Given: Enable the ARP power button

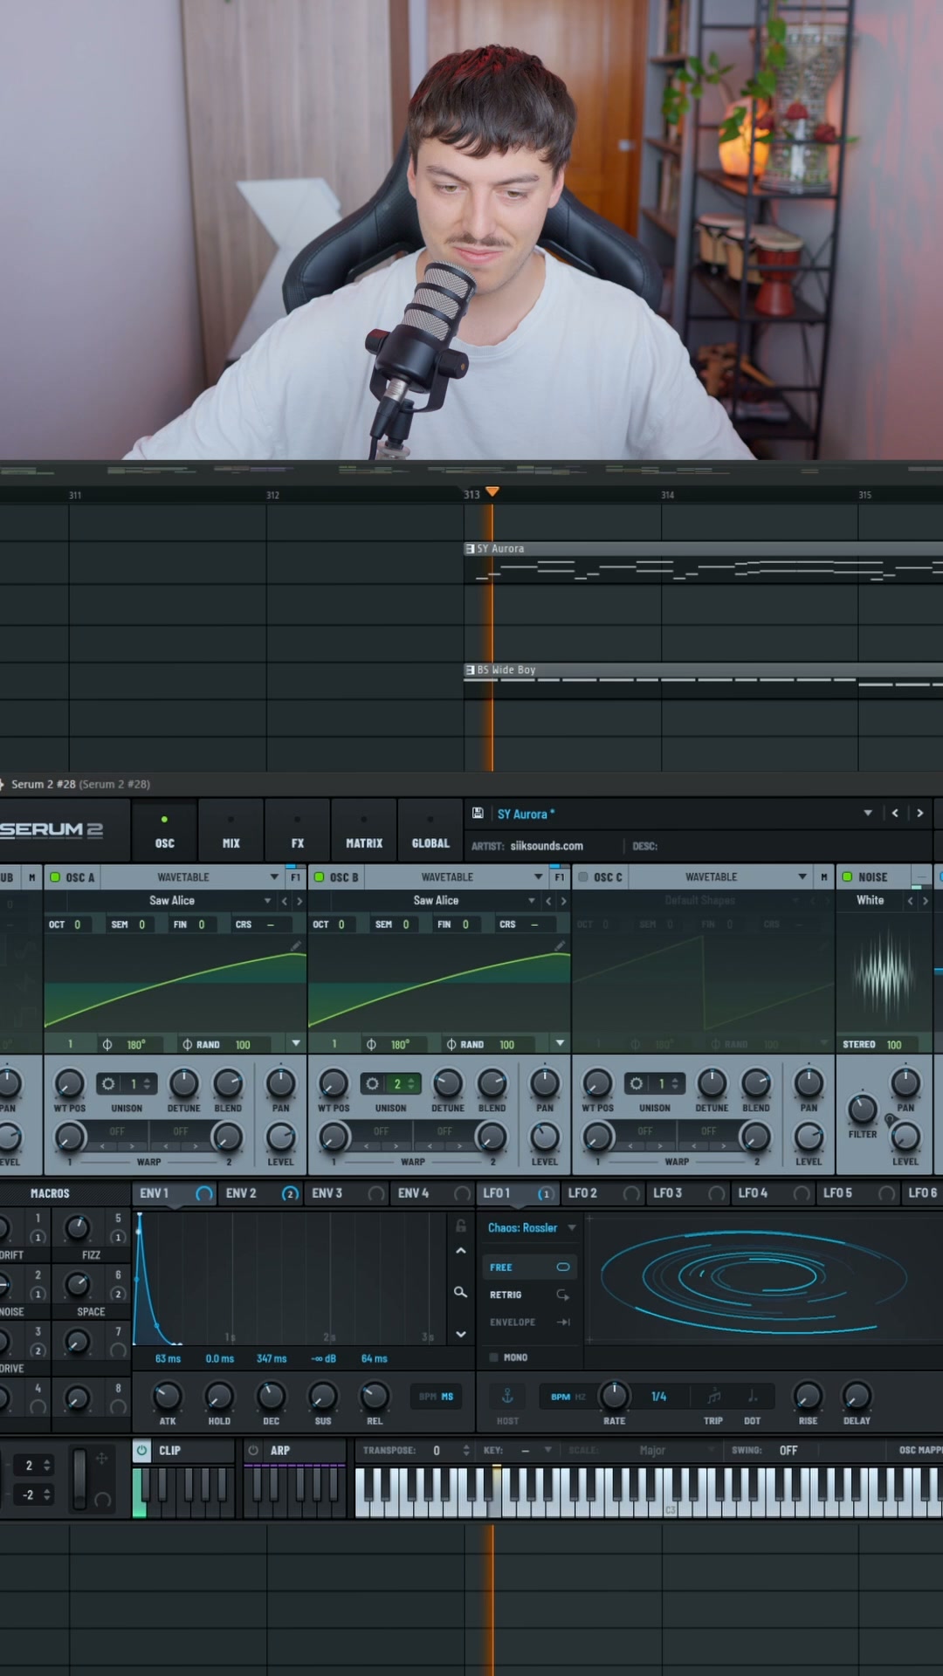Looking at the screenshot, I should [x=253, y=1450].
